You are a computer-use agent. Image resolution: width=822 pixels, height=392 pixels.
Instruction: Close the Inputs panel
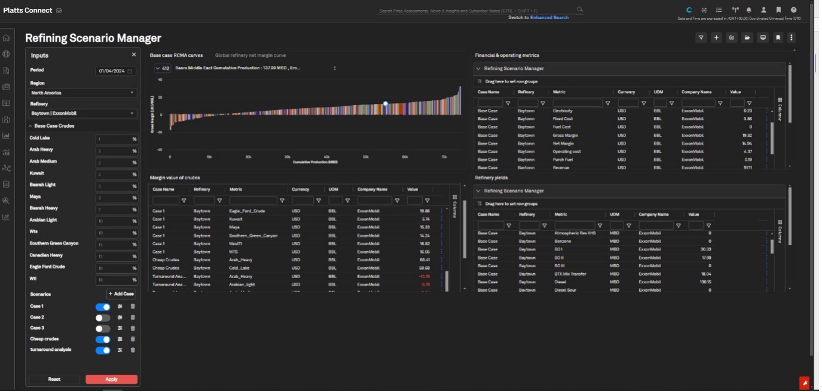click(134, 55)
